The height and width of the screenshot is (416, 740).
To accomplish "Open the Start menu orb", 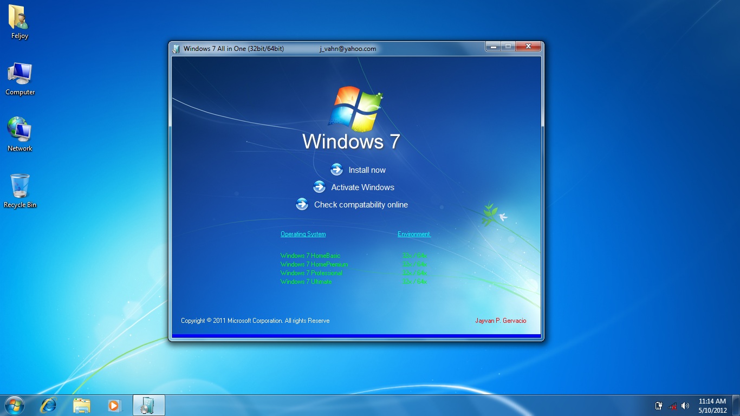I will pyautogui.click(x=15, y=405).
